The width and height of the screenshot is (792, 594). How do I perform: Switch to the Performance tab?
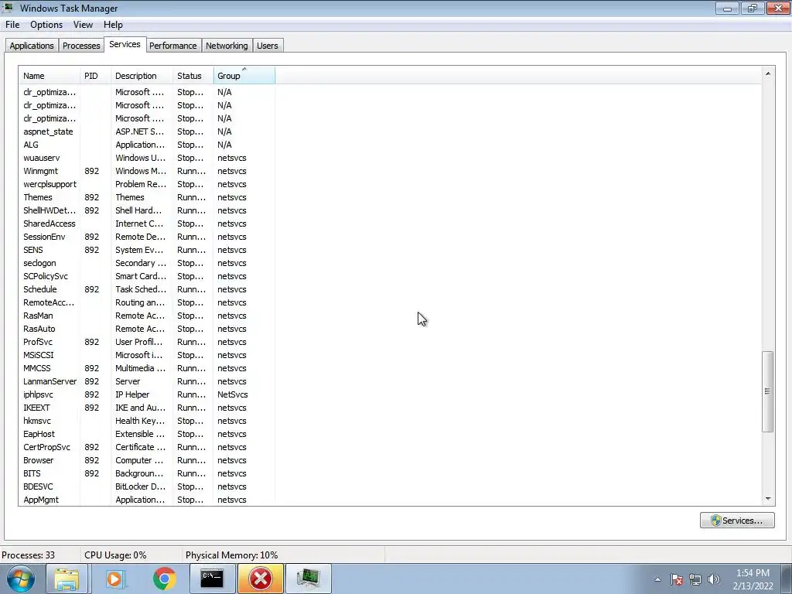point(173,46)
